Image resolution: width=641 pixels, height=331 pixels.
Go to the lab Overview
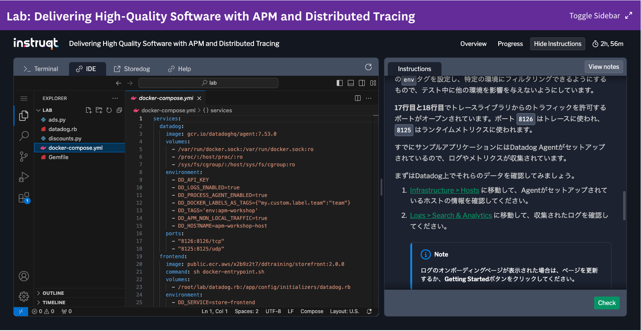474,44
